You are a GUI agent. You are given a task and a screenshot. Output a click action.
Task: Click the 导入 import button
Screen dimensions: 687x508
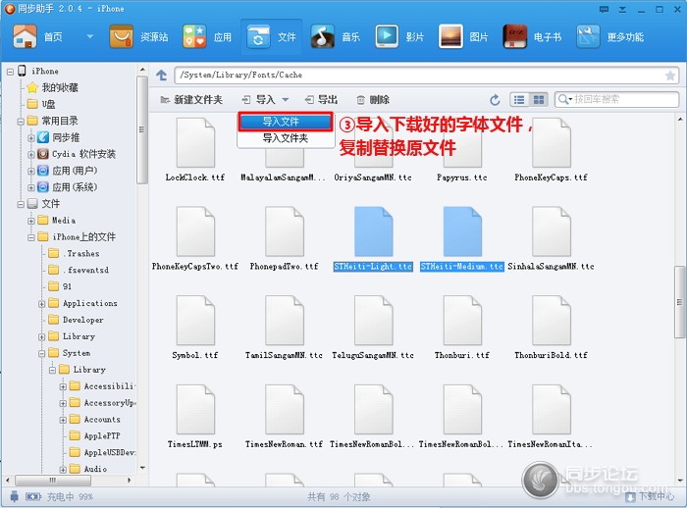click(258, 100)
